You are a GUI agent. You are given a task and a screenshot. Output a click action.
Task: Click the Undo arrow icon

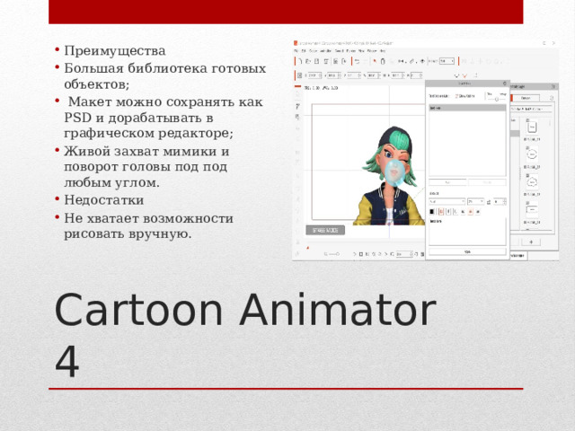pos(357,62)
